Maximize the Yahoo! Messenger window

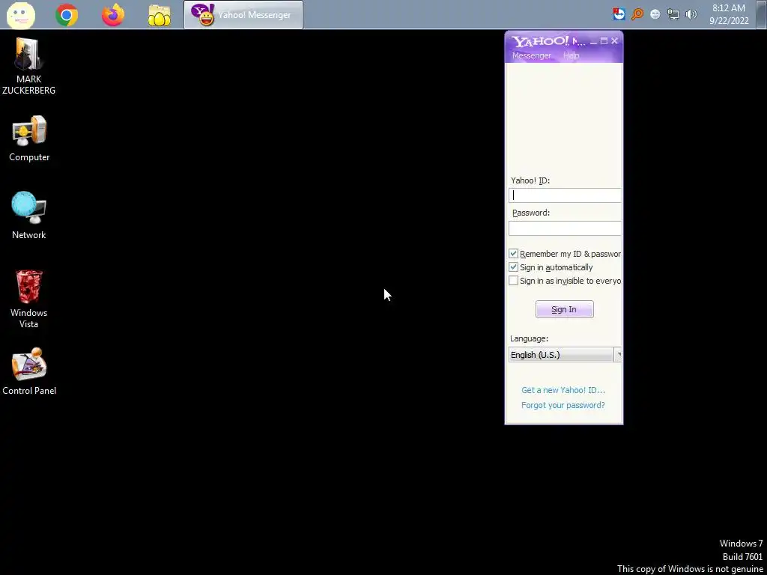pos(604,42)
